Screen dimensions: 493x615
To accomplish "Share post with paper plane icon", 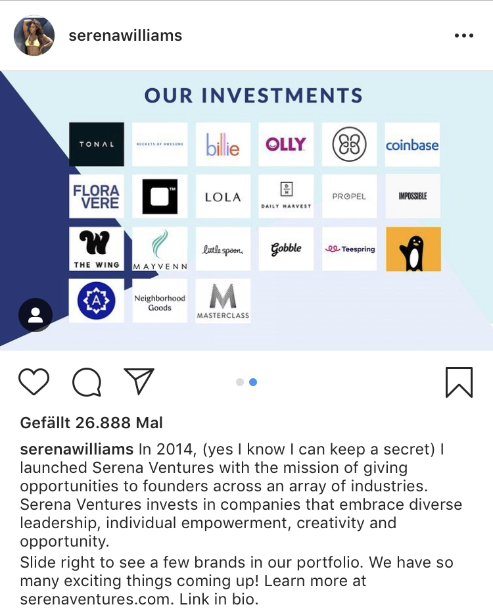I will 139,381.
